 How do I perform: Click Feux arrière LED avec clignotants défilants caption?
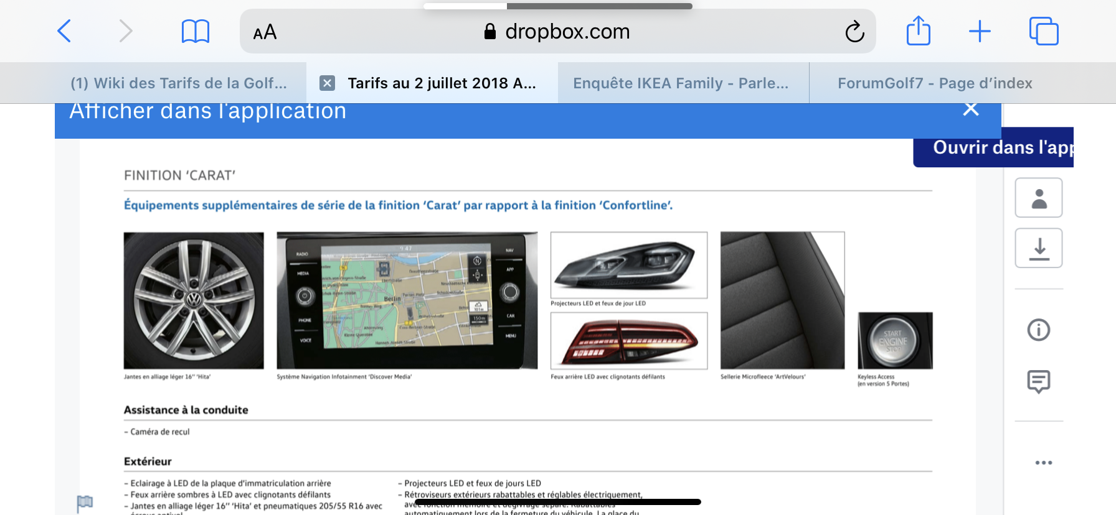pos(608,377)
